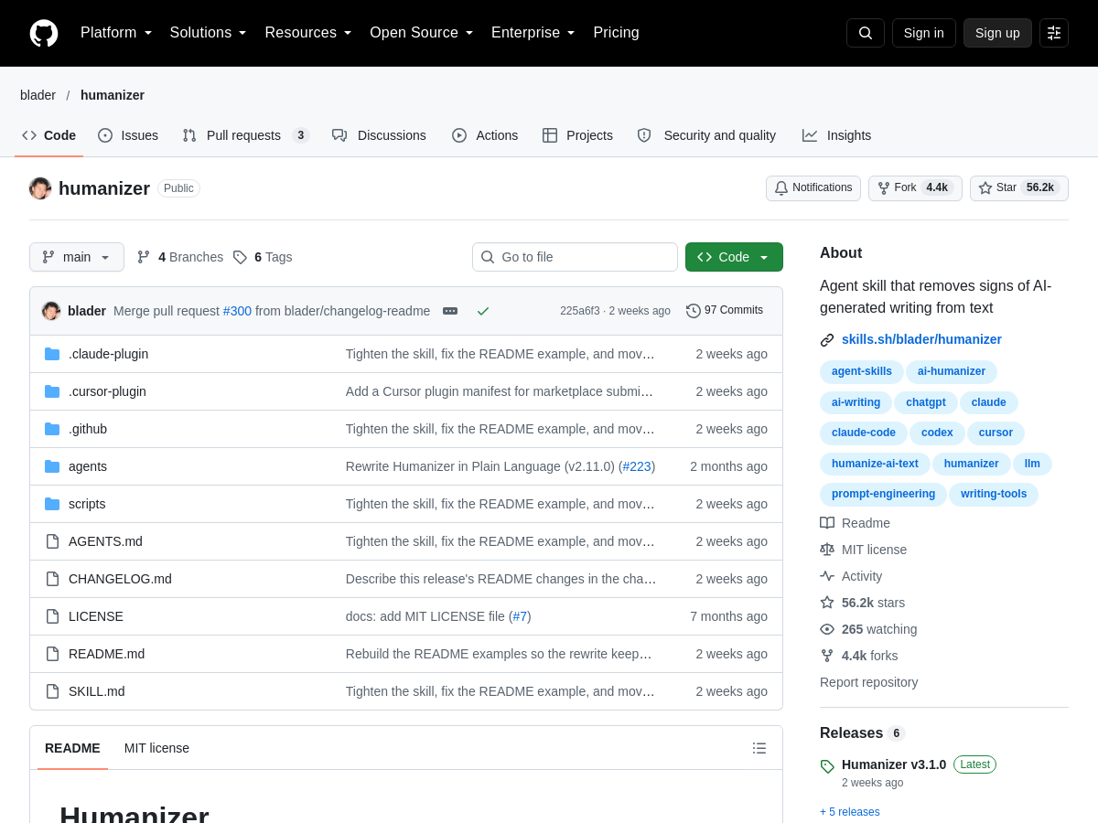
Task: View the 4 Branches link
Action: coord(180,257)
